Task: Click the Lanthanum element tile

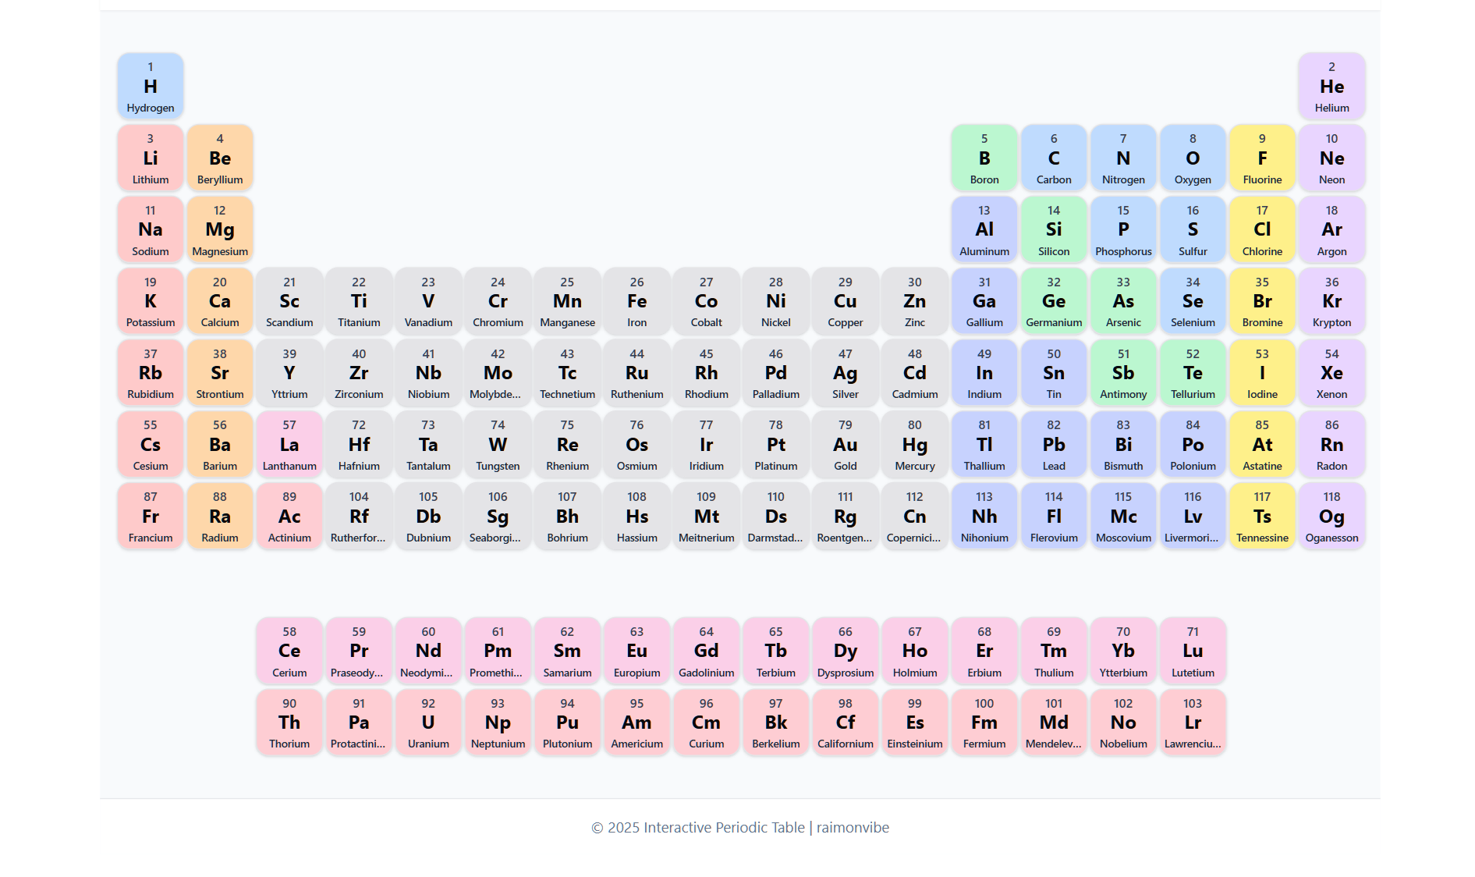Action: pos(289,445)
